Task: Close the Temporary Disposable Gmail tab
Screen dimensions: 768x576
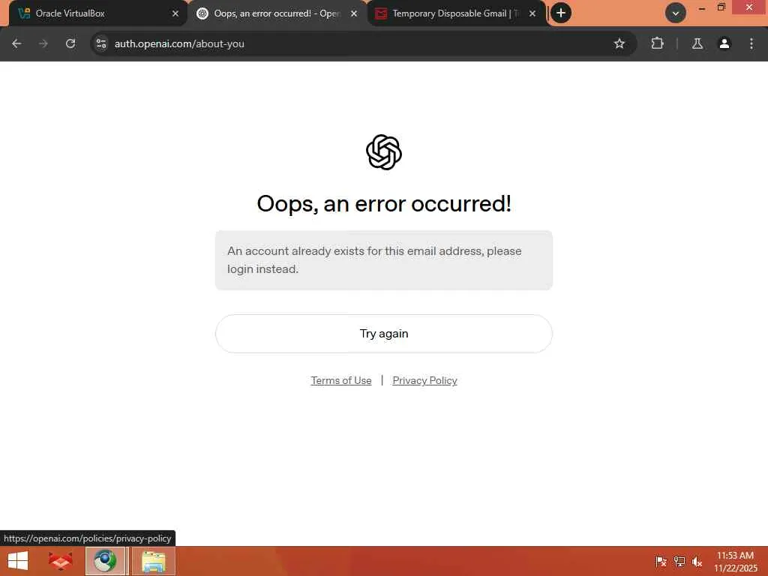Action: pos(532,13)
